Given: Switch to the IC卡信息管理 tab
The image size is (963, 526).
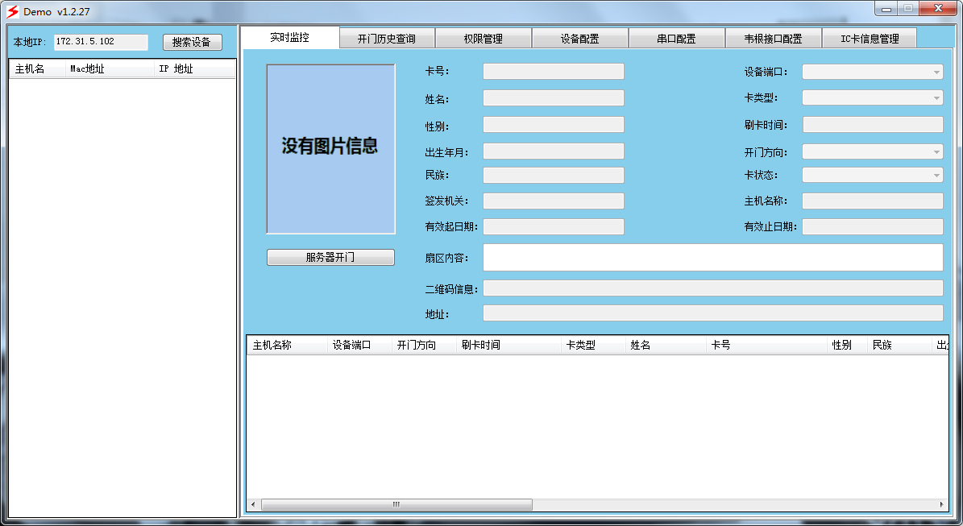Looking at the screenshot, I should point(870,39).
